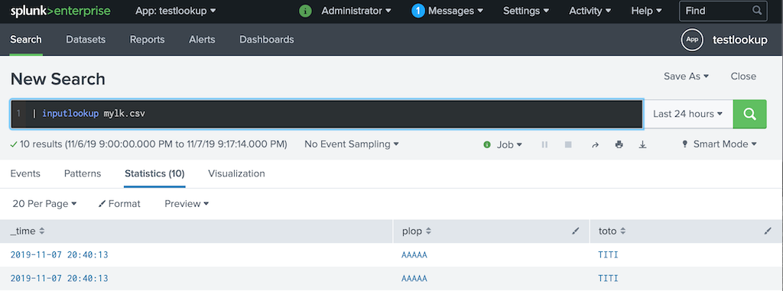
Task: Sort by toto column arrows
Action: (622, 231)
